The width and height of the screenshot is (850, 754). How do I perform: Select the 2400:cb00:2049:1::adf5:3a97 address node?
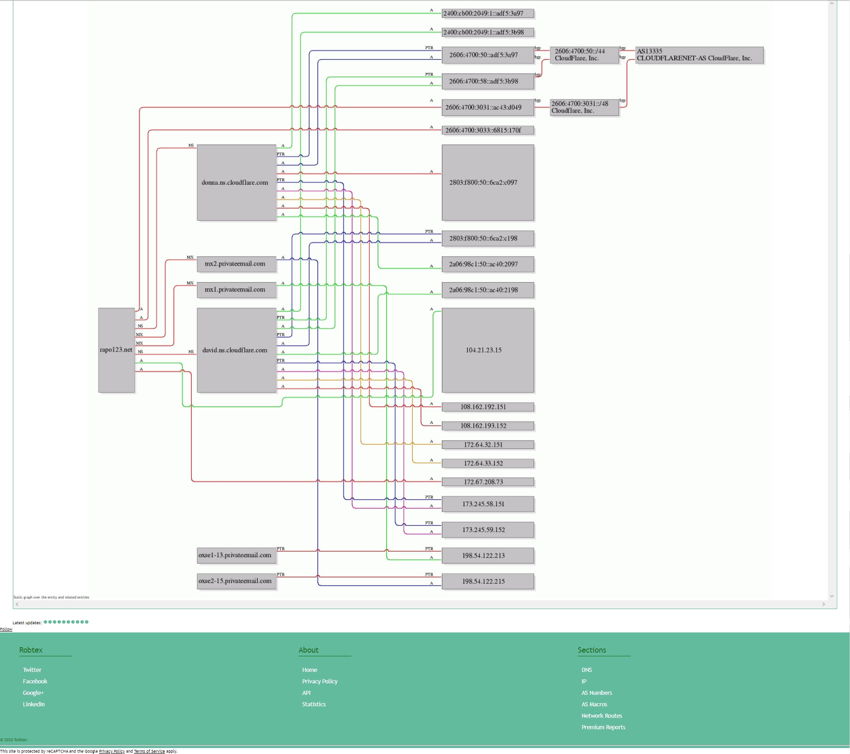click(x=488, y=13)
